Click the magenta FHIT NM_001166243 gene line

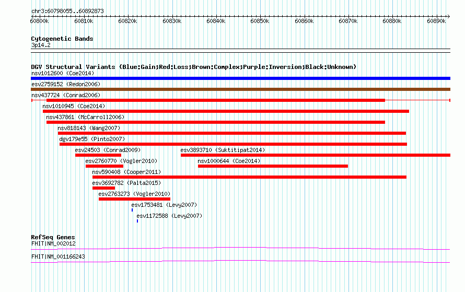pos(240,262)
